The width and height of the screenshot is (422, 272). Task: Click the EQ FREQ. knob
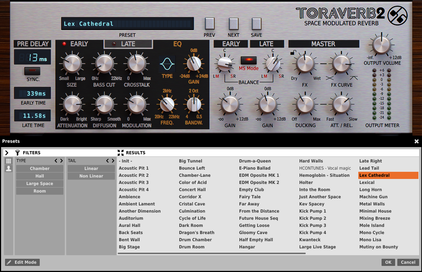tap(167, 104)
